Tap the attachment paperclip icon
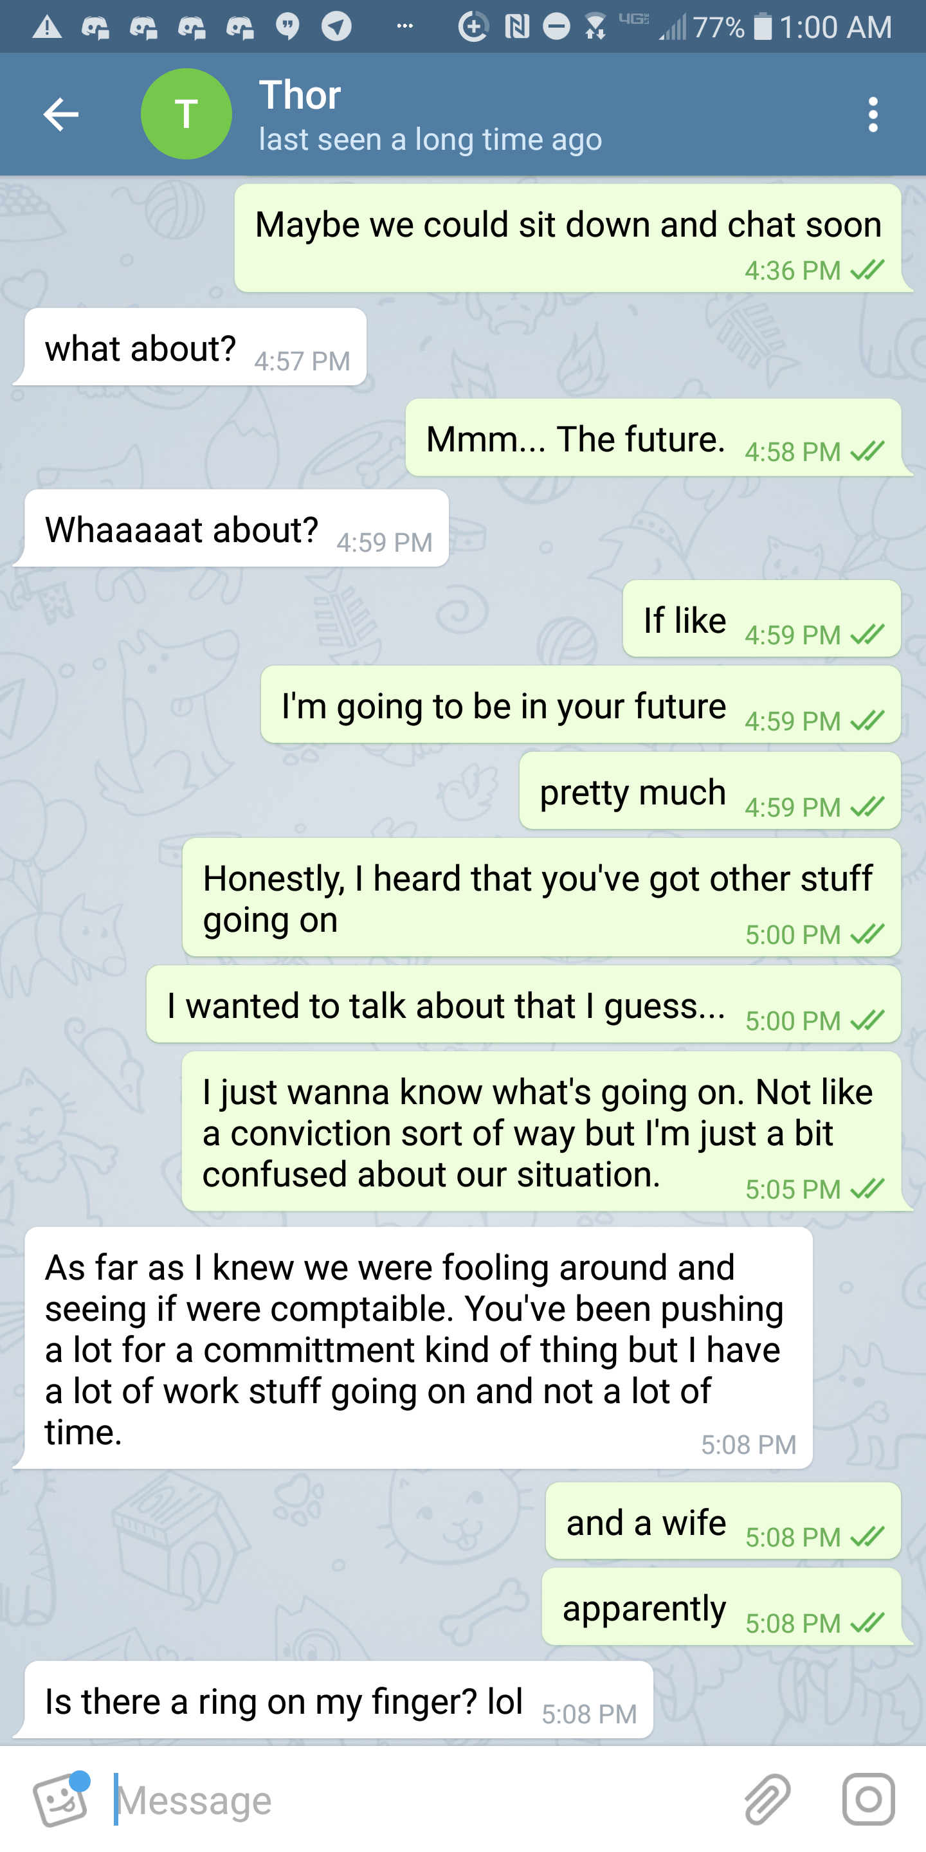Image resolution: width=926 pixels, height=1852 pixels. click(x=767, y=1799)
